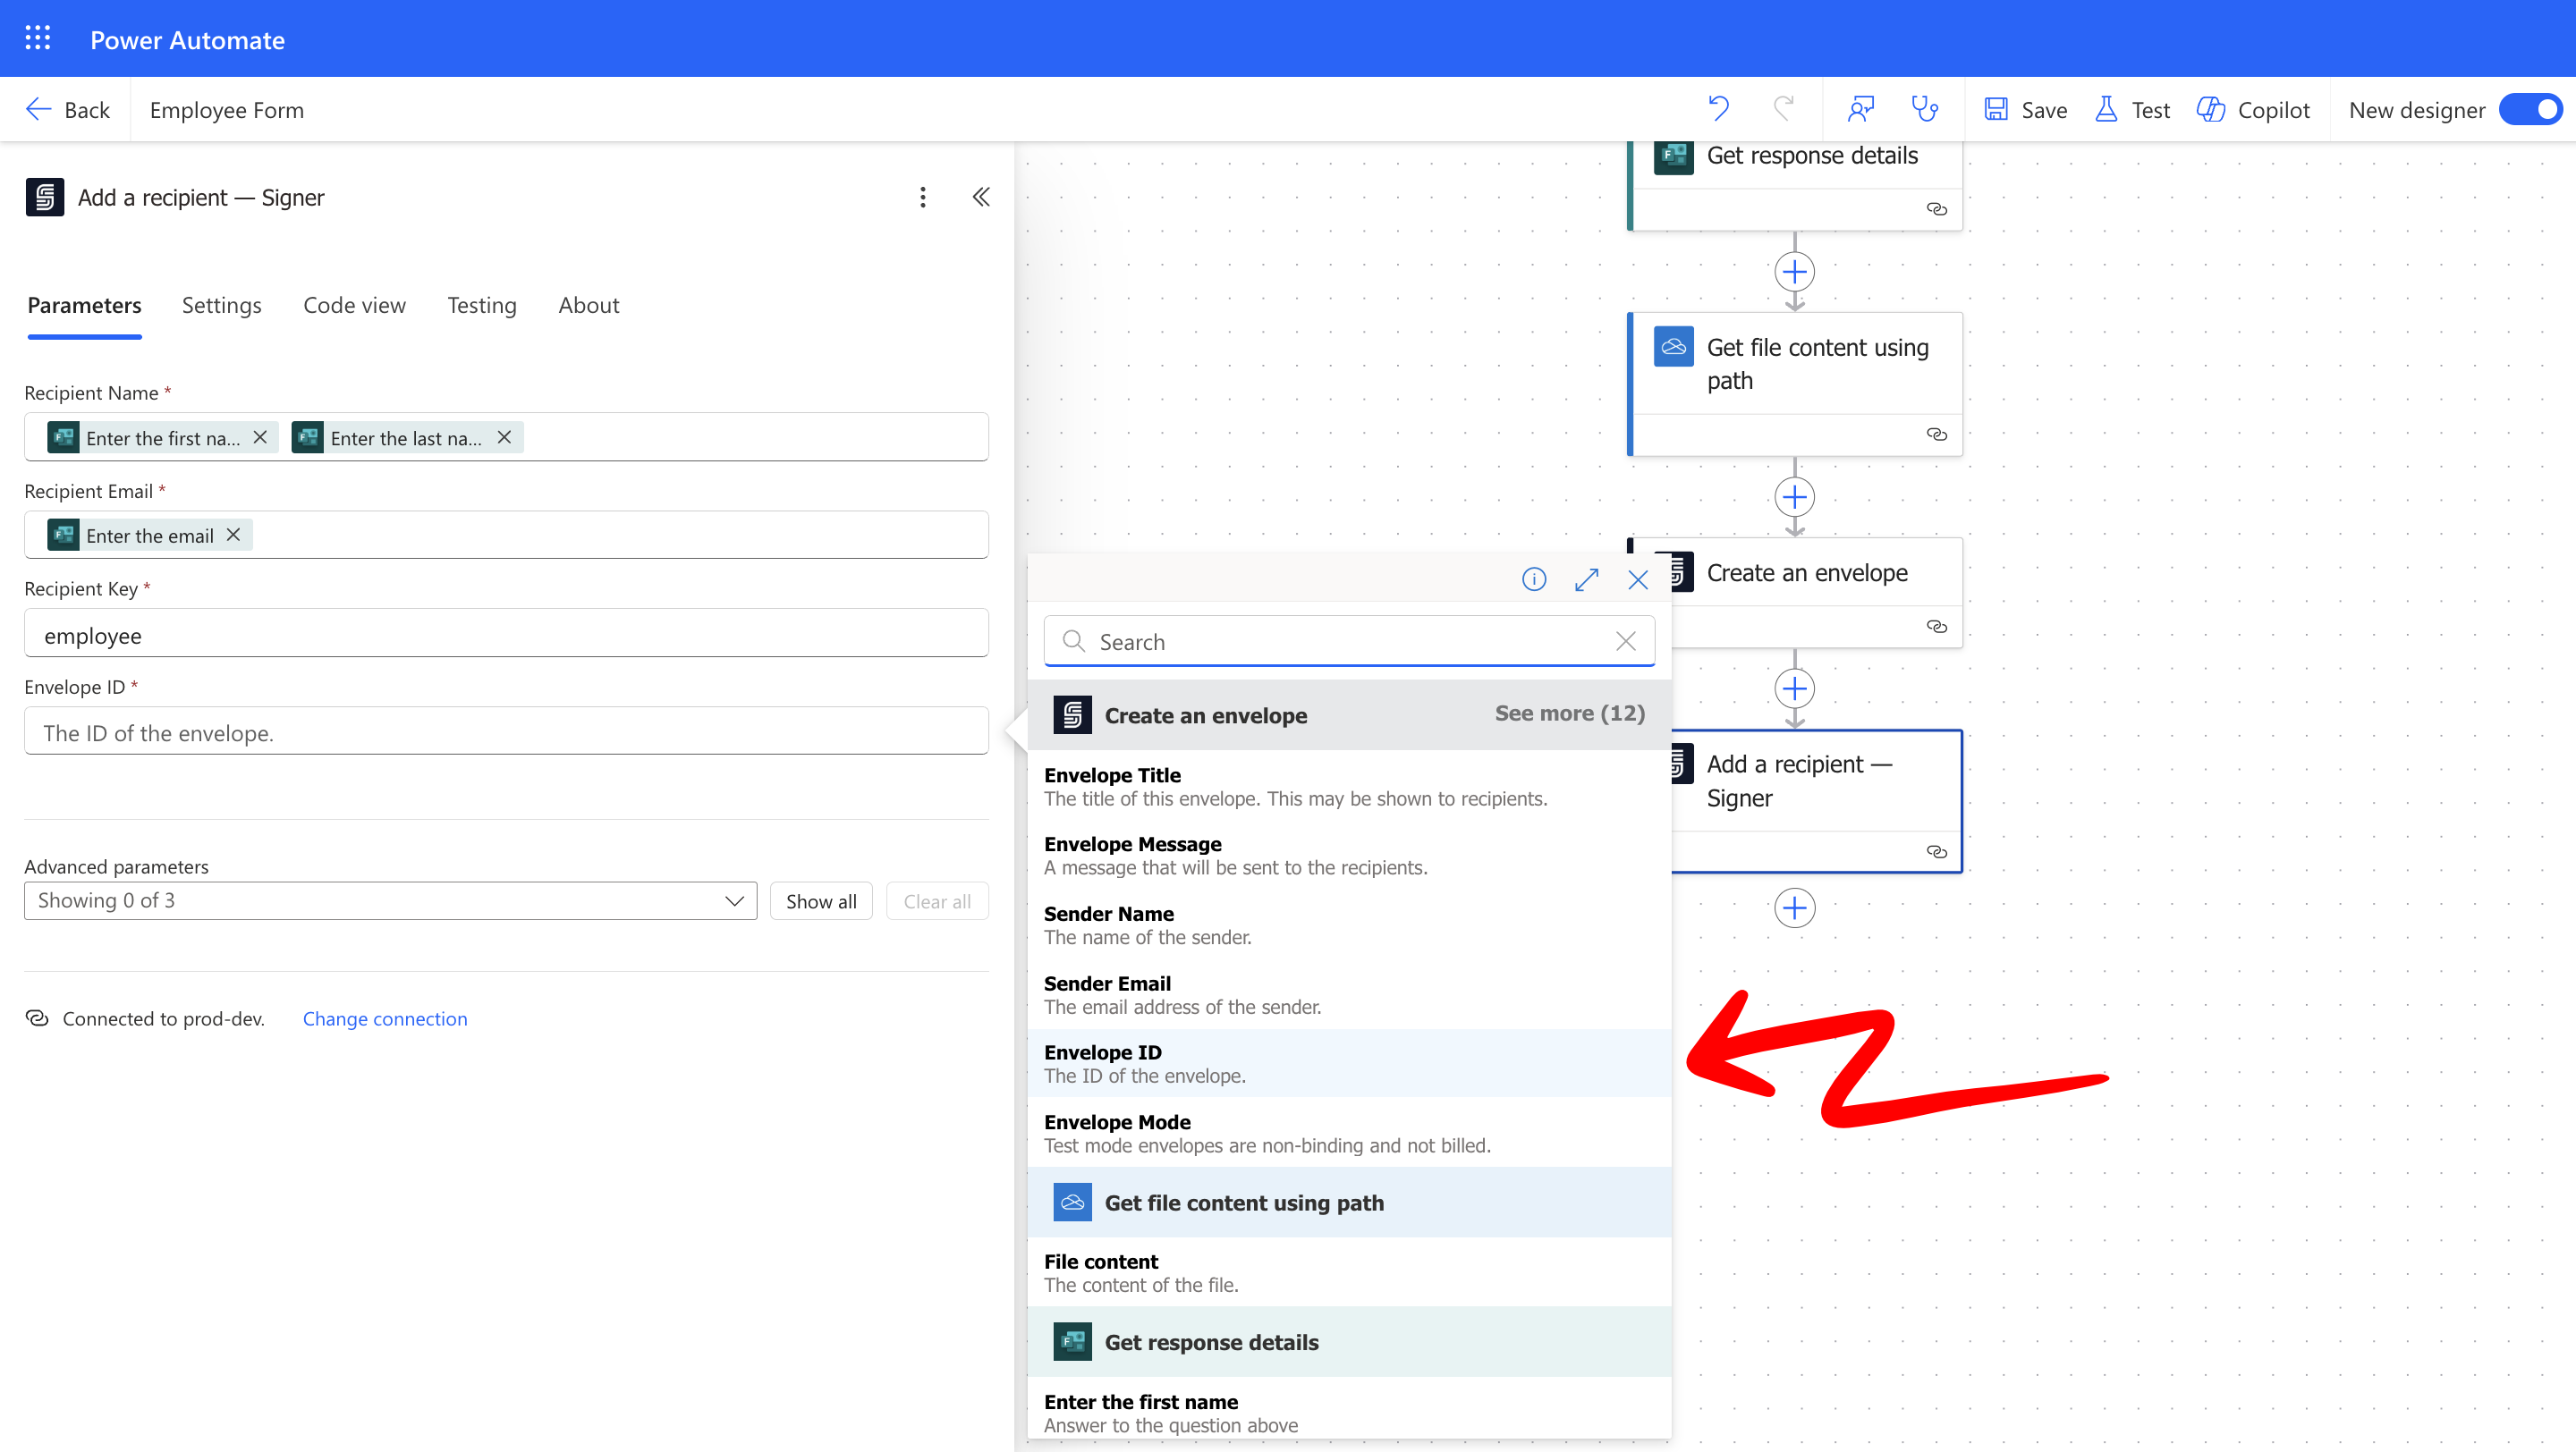The width and height of the screenshot is (2576, 1452).
Task: Click the info icon in dynamic content popup
Action: 1534,578
